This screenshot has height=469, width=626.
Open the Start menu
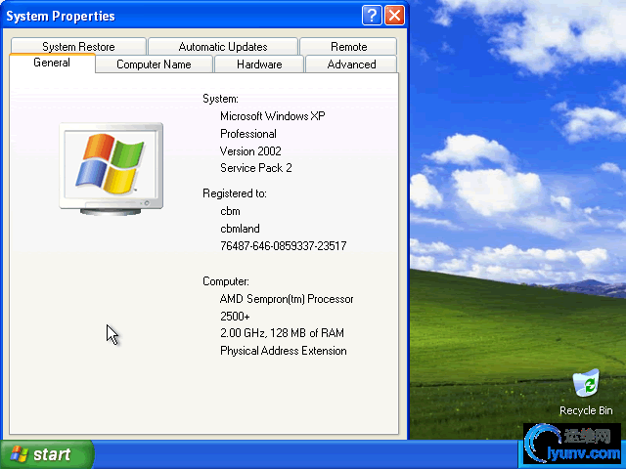point(46,454)
